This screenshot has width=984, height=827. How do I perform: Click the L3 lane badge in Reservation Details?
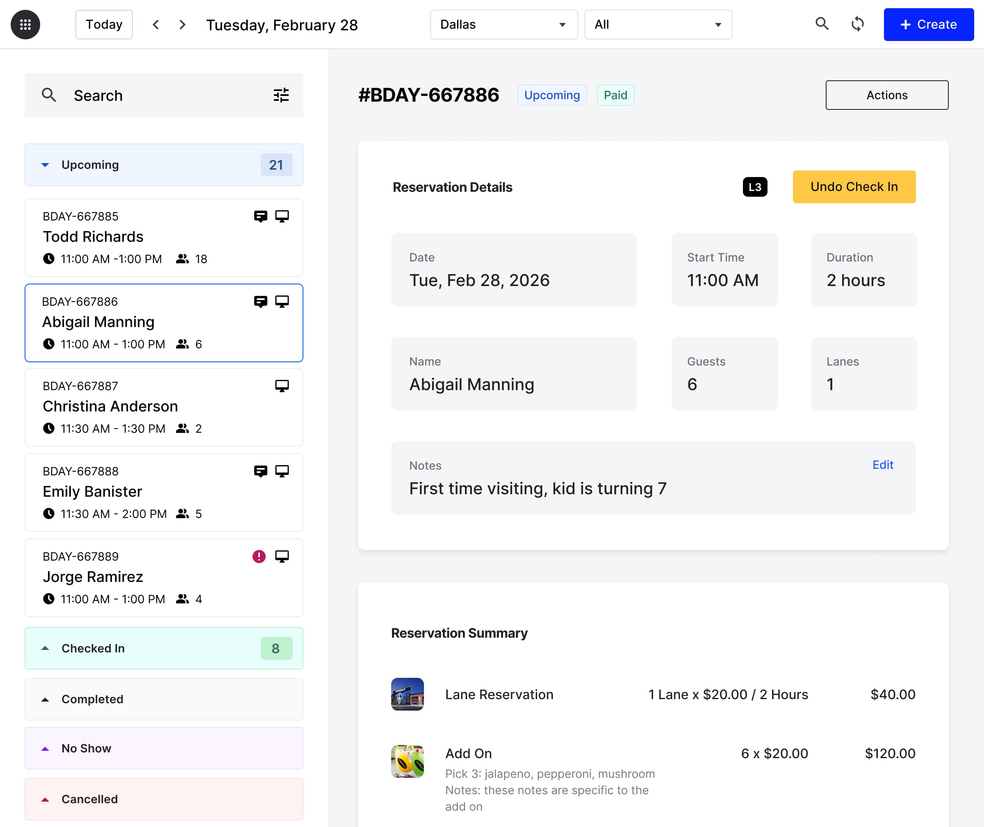[755, 186]
